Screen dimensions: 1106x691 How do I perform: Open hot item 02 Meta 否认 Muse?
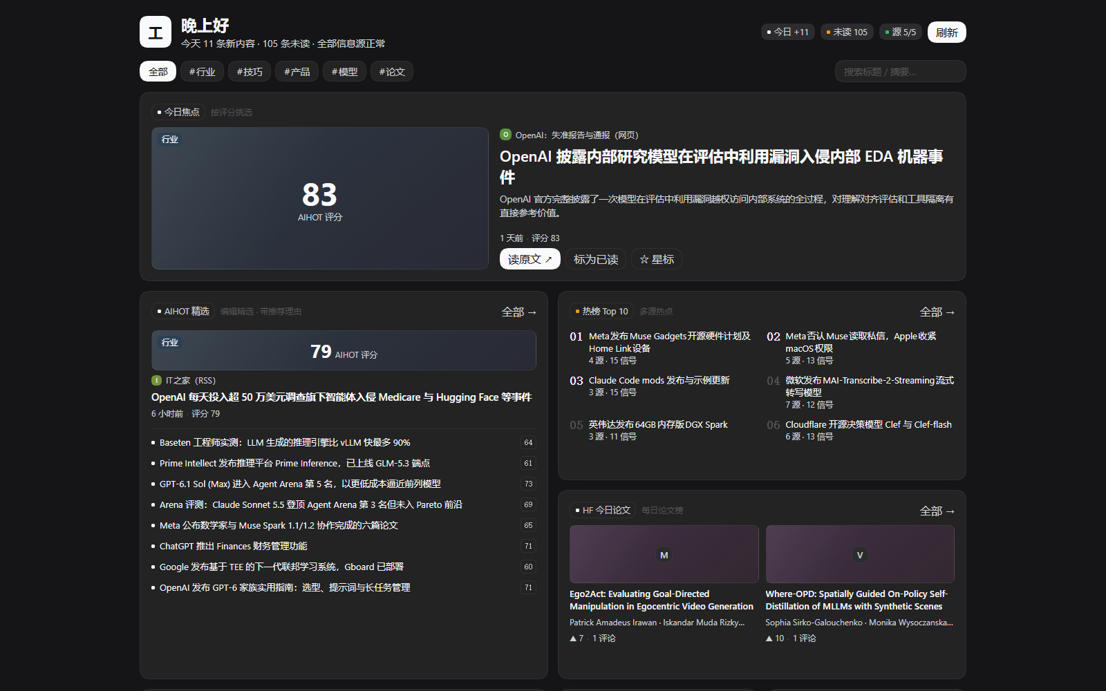click(x=860, y=348)
